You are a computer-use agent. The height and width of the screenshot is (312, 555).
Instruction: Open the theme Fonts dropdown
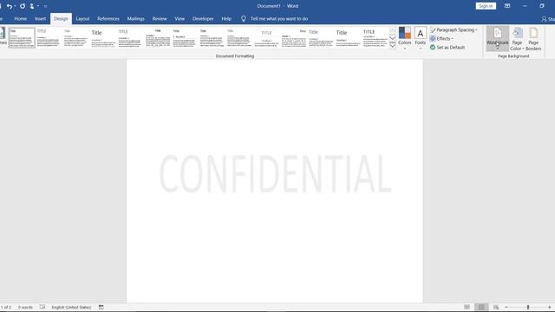point(420,38)
